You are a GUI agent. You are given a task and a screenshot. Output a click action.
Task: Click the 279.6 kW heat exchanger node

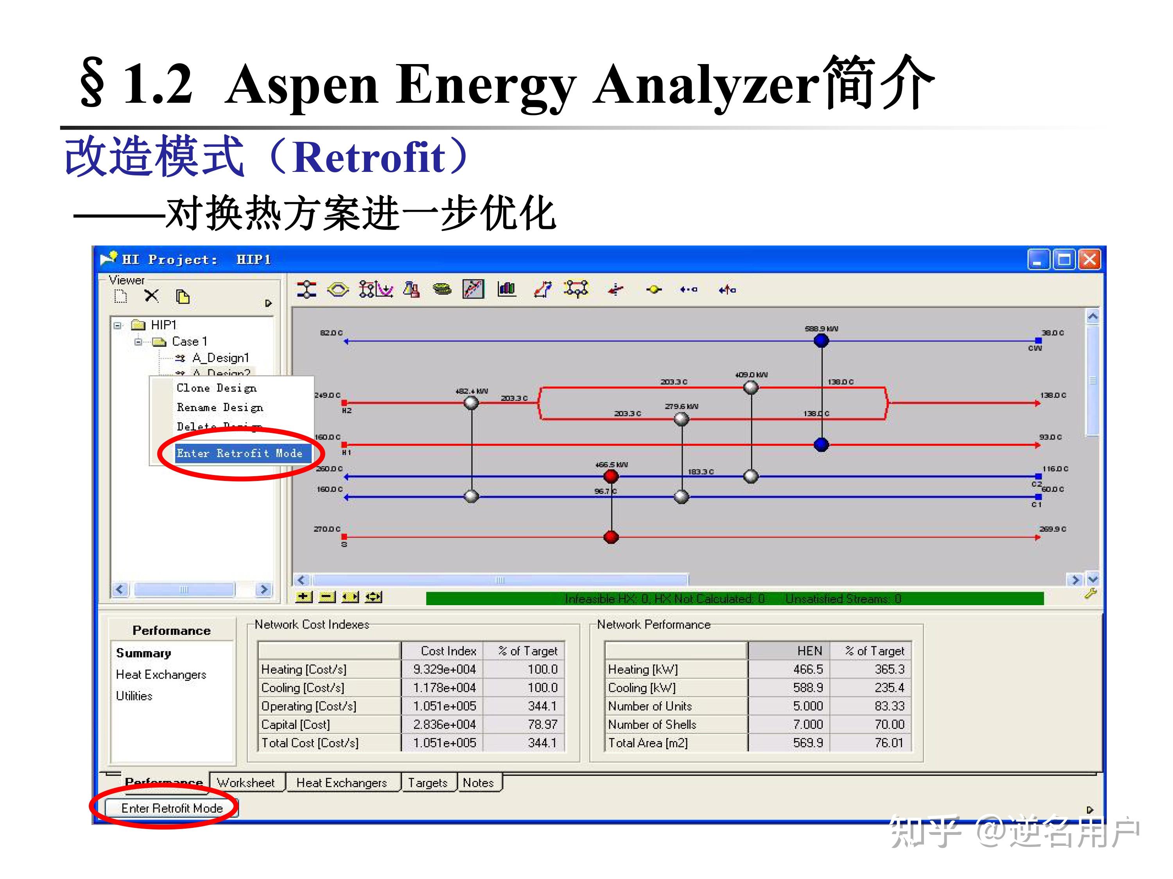682,419
